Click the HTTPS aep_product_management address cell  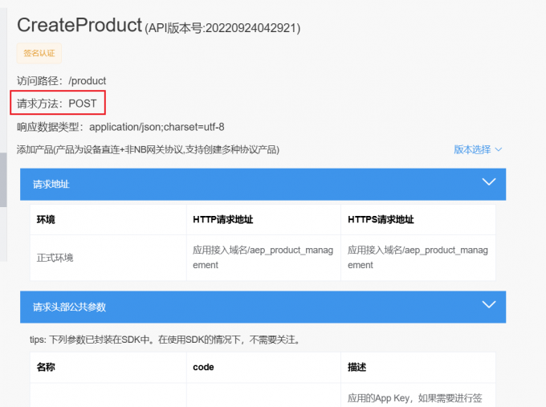[418, 258]
